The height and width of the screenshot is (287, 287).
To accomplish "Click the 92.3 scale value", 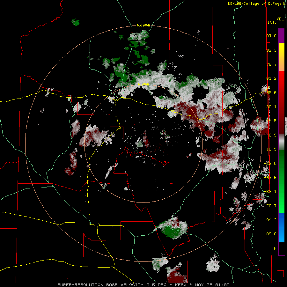I will pos(271,50).
